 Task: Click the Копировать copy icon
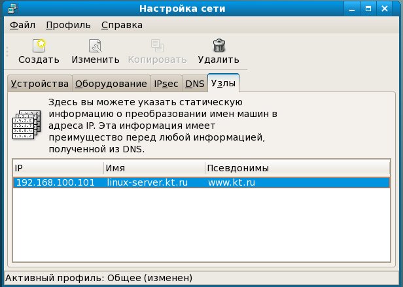coord(157,46)
